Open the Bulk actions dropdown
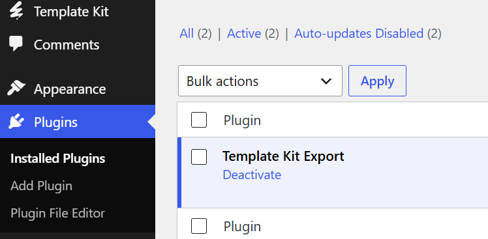This screenshot has width=488, height=239. (260, 81)
